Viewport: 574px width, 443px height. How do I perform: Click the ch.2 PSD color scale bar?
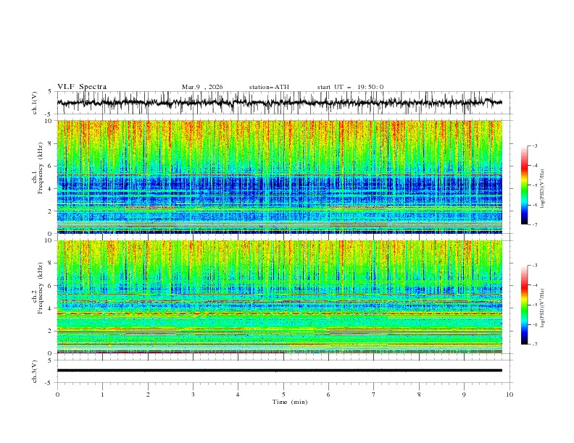[x=524, y=305]
